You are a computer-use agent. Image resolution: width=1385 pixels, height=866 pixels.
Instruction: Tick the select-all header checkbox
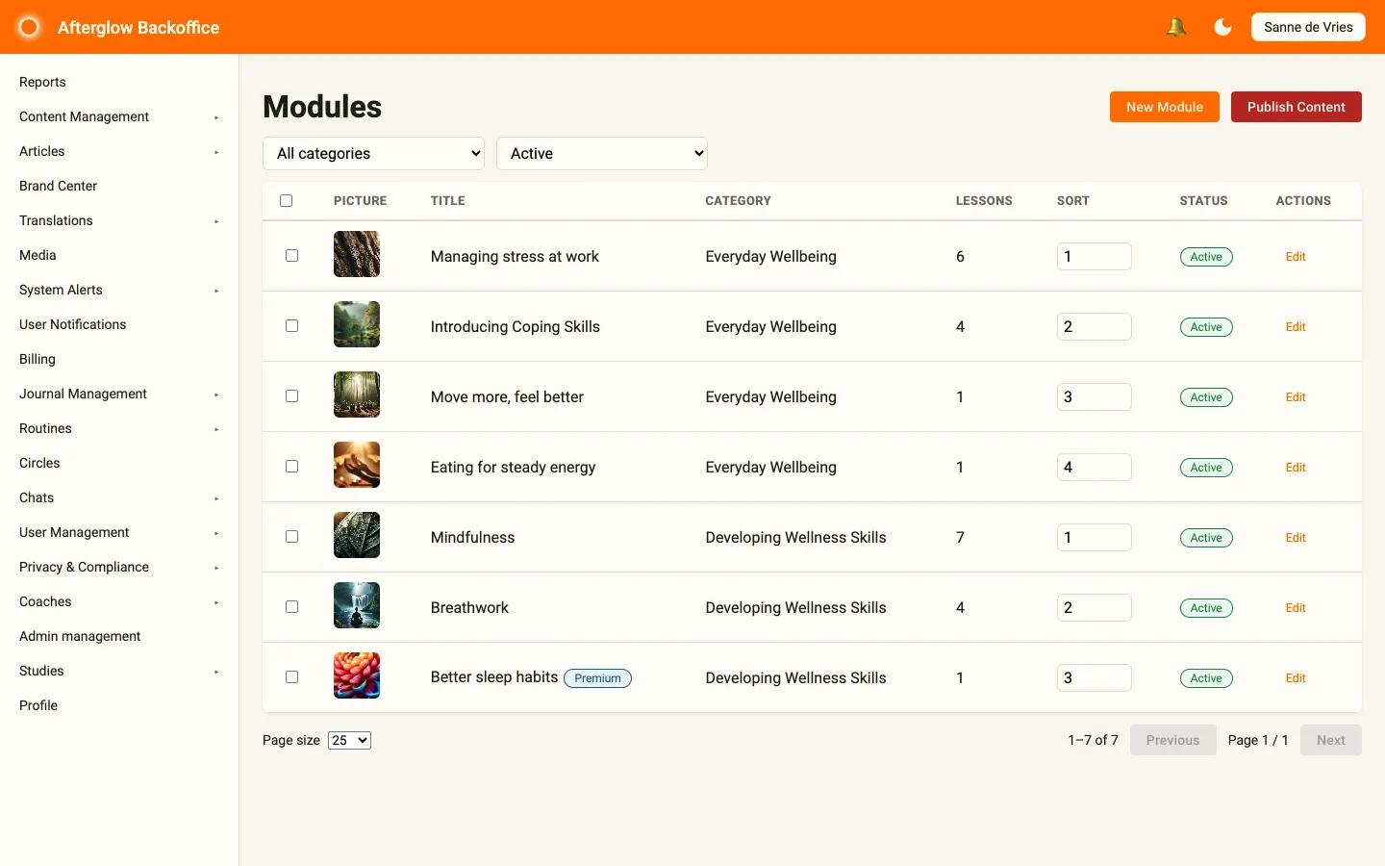click(x=286, y=201)
